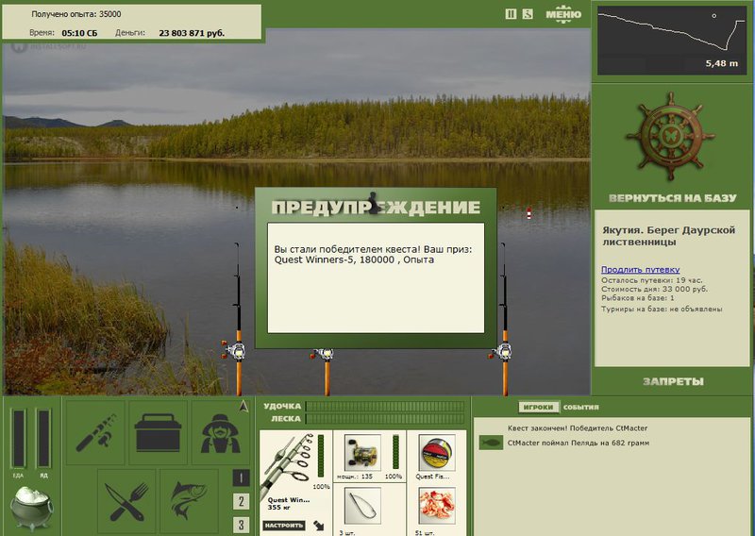The image size is (755, 536).
Task: Click the right fishing rod reel
Action: (x=502, y=352)
